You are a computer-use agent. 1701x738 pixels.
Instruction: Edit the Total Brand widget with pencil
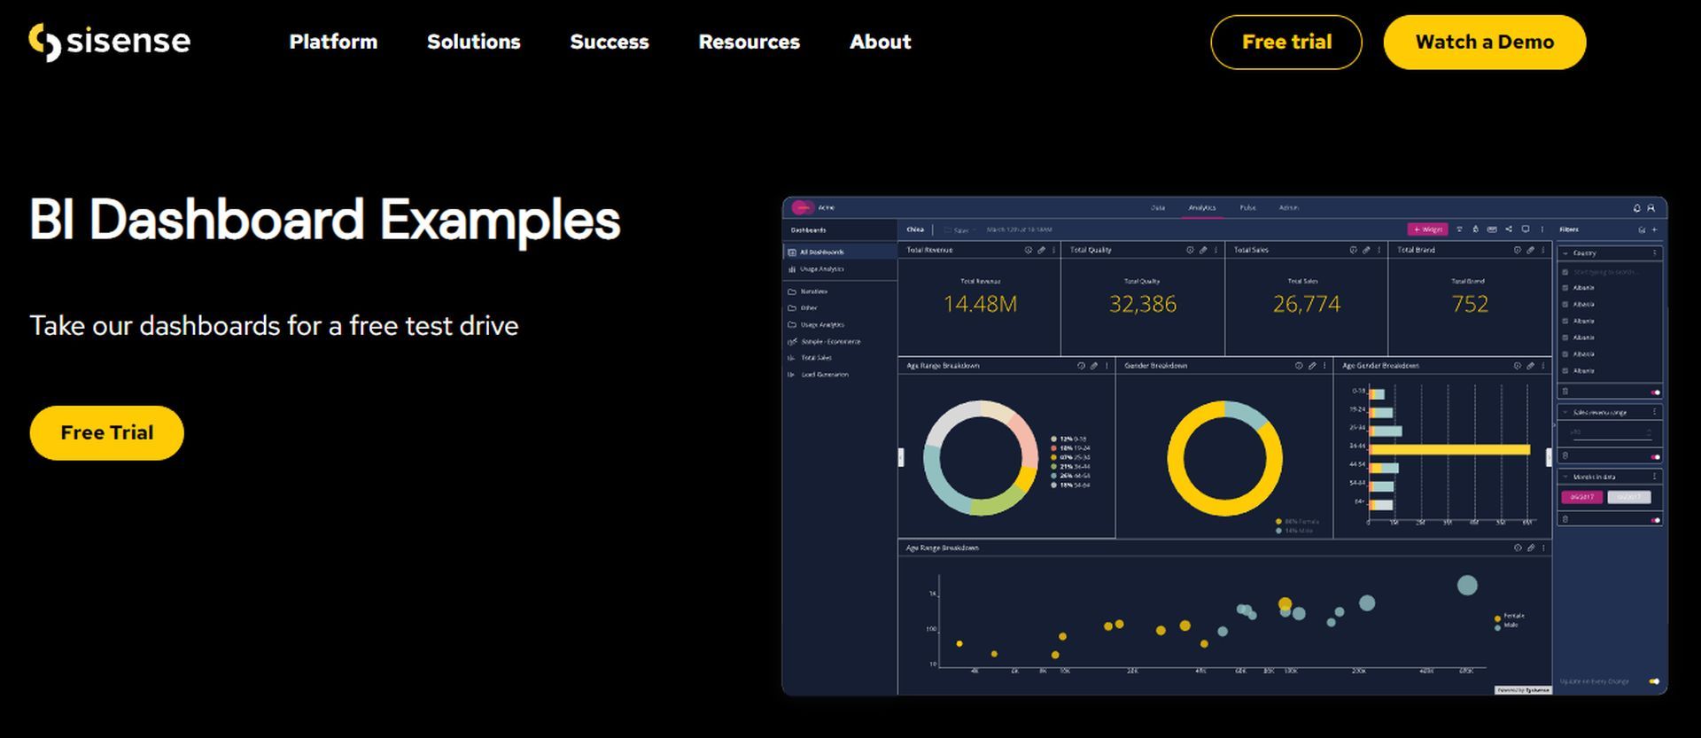(x=1530, y=251)
